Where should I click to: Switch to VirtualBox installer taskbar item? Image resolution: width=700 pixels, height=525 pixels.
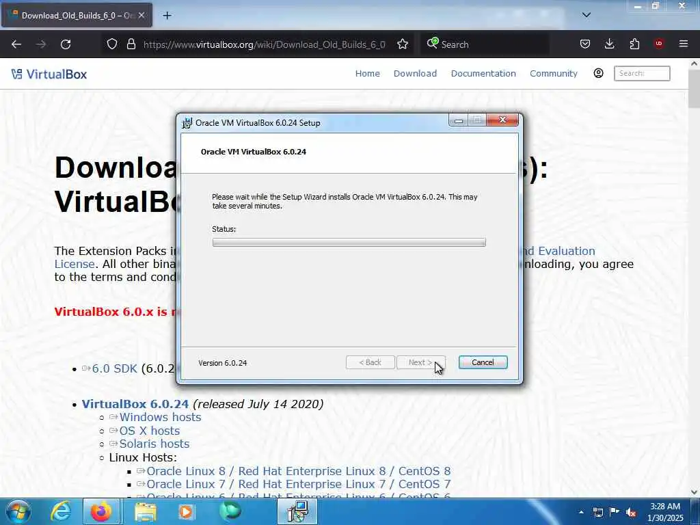(297, 511)
